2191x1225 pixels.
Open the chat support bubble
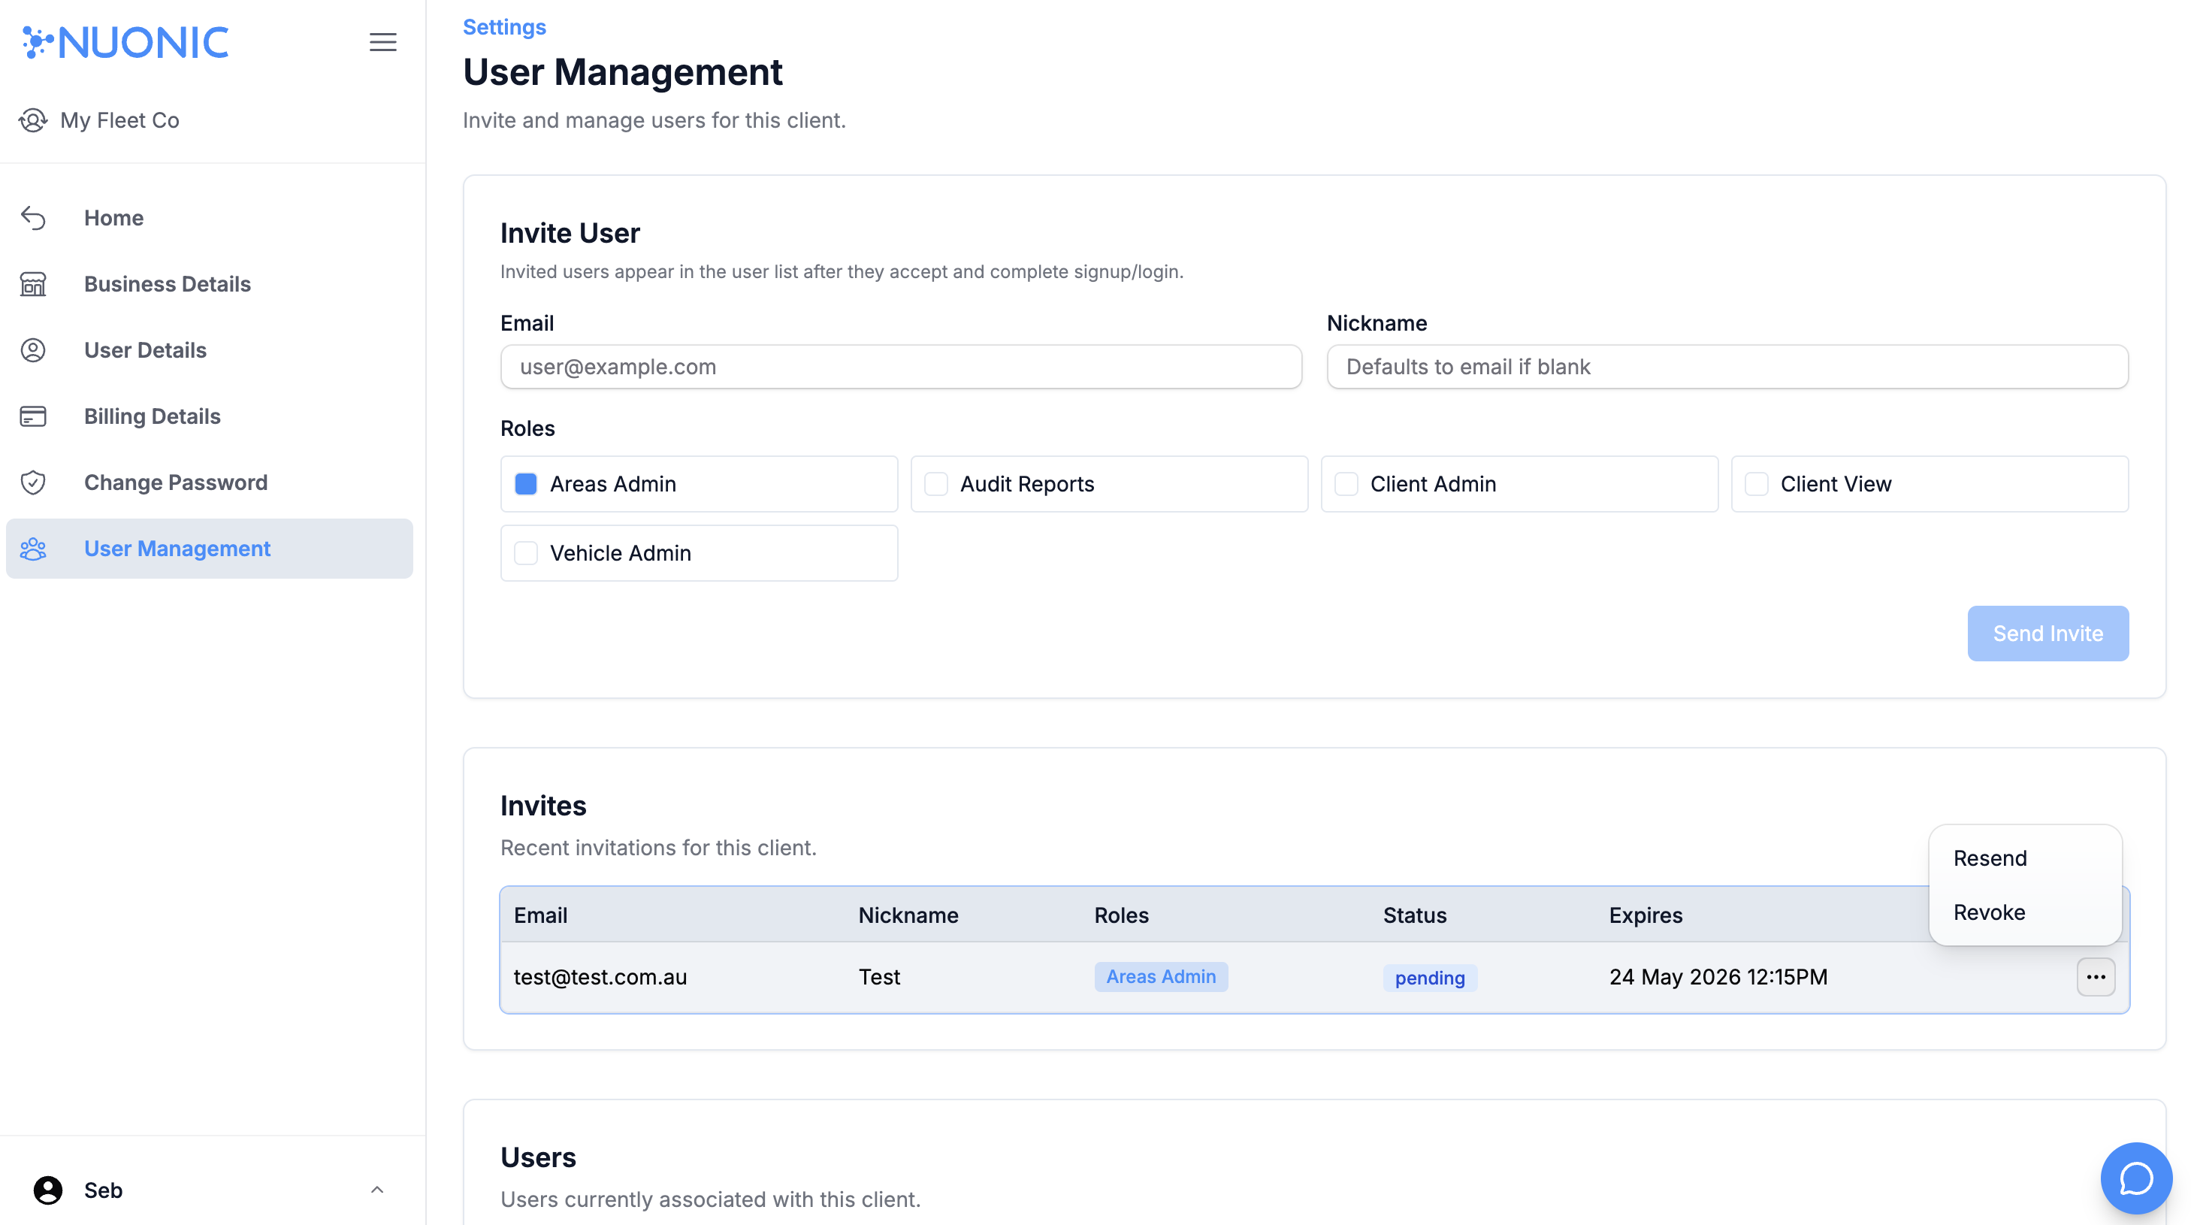(x=2135, y=1178)
